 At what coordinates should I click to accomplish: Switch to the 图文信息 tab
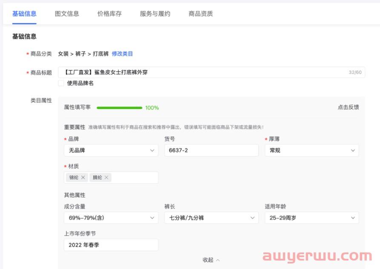(x=68, y=14)
